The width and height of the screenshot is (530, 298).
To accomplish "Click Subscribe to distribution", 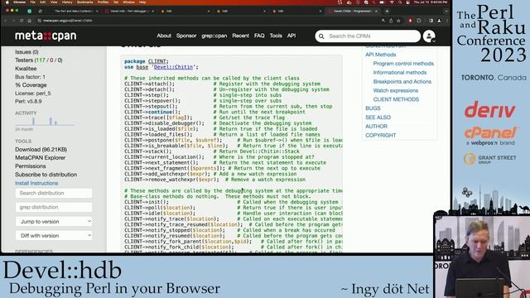I will 46,175.
